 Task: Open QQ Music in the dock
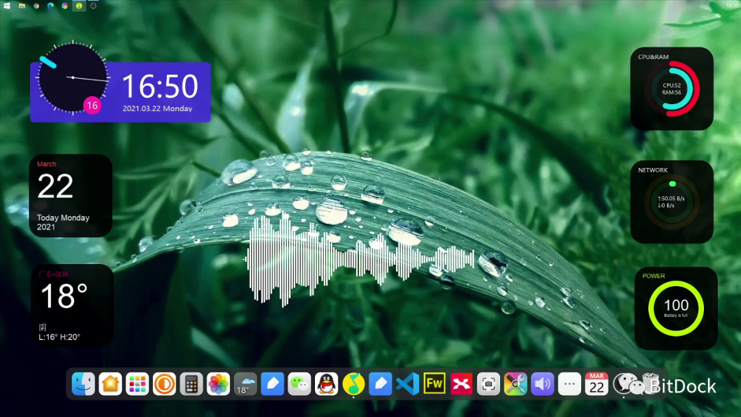(x=354, y=384)
